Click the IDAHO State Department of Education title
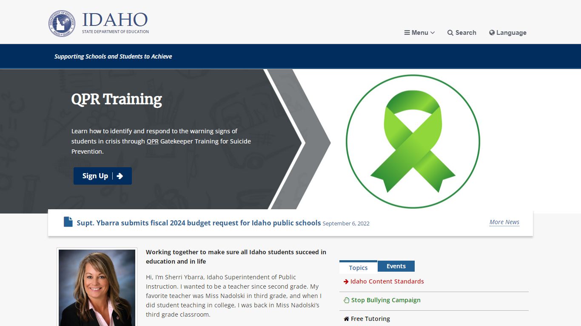The height and width of the screenshot is (326, 581). click(115, 23)
